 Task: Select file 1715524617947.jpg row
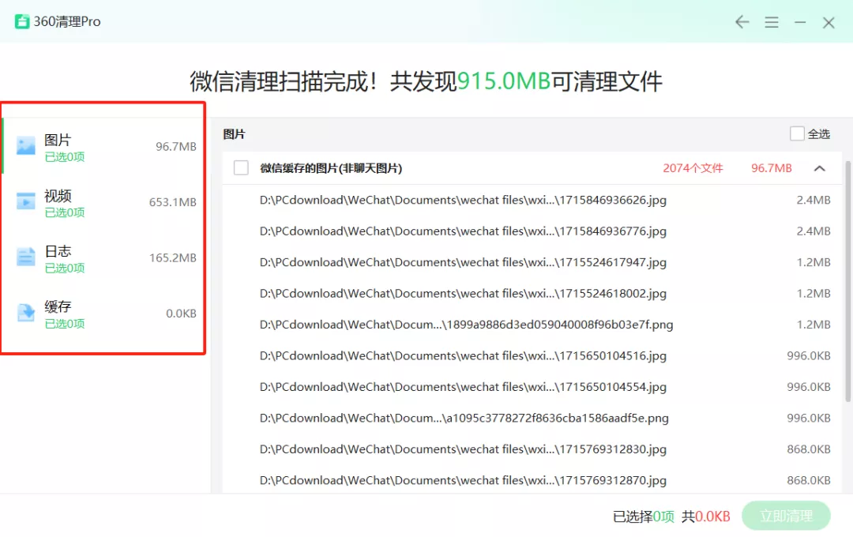pos(532,262)
